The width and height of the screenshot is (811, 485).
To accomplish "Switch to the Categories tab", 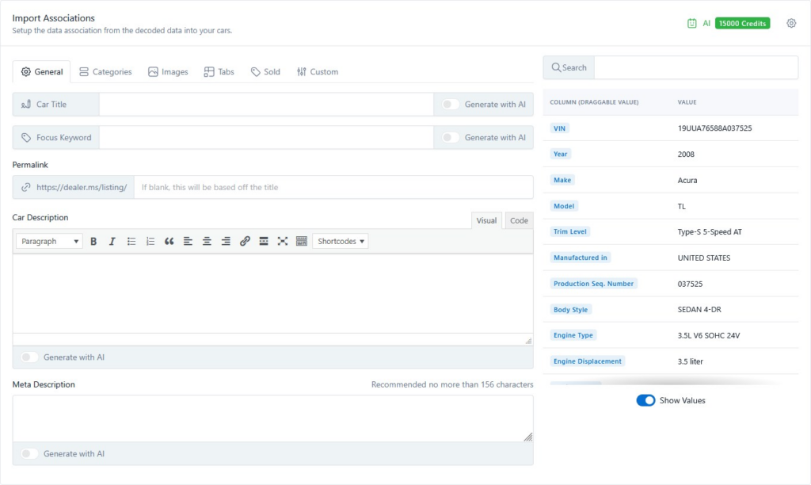I will 105,71.
